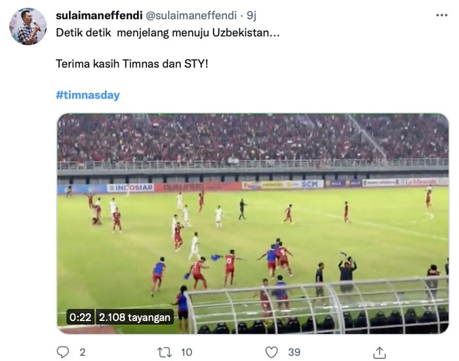Open the #timnasday hashtag
Screen dimensions: 459x361
pyautogui.click(x=88, y=95)
